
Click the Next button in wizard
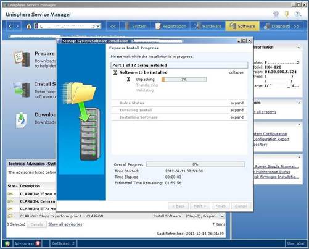[200, 206]
